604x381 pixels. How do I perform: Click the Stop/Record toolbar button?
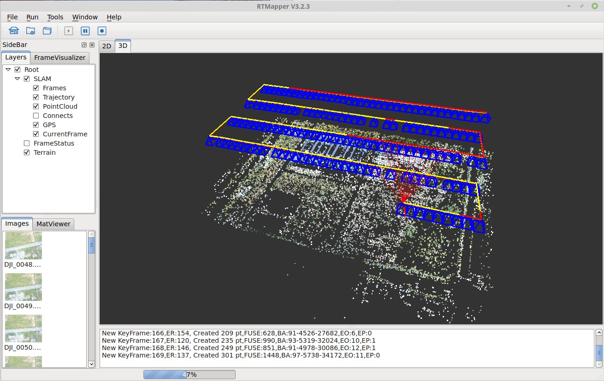102,31
